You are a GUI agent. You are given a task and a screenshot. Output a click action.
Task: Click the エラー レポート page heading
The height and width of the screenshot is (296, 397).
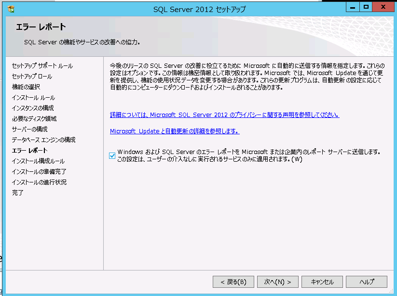click(41, 27)
